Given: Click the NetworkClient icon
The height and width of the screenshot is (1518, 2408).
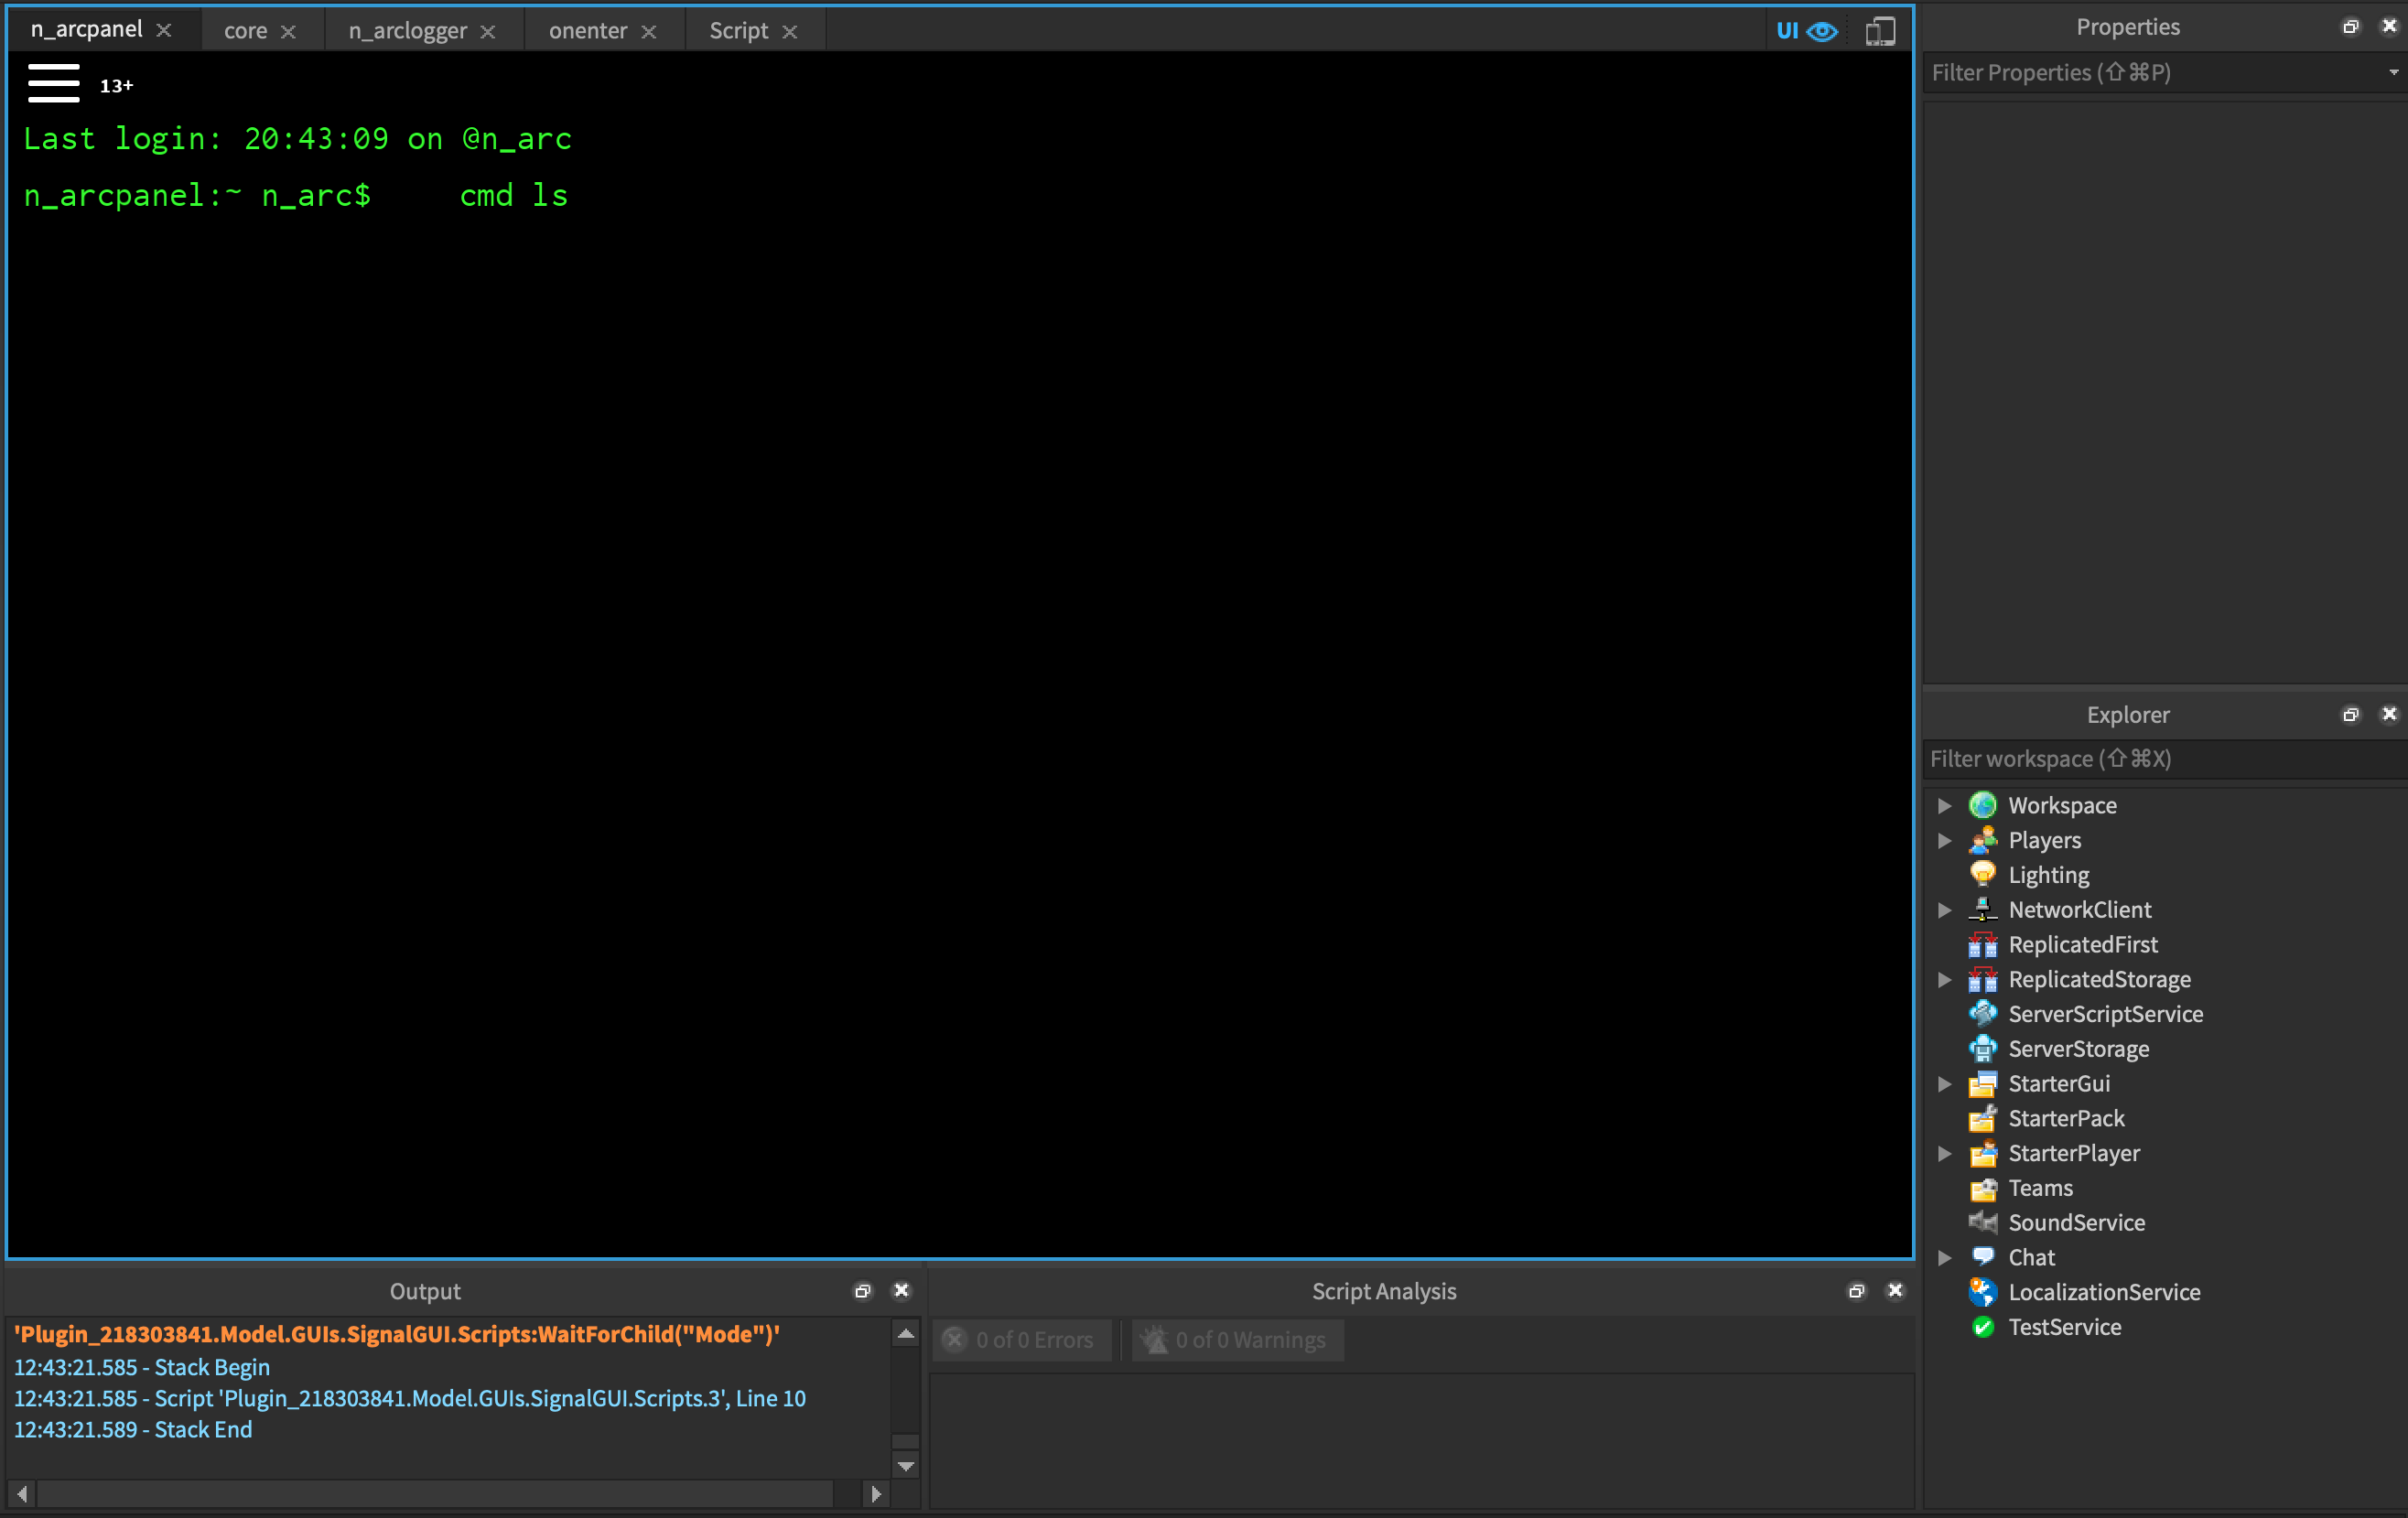Looking at the screenshot, I should (1982, 910).
